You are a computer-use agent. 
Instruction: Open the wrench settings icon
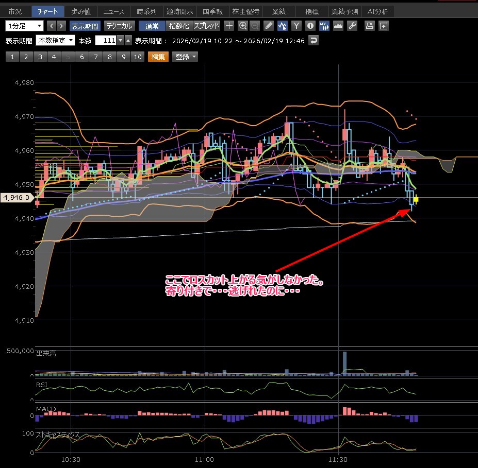(x=352, y=26)
